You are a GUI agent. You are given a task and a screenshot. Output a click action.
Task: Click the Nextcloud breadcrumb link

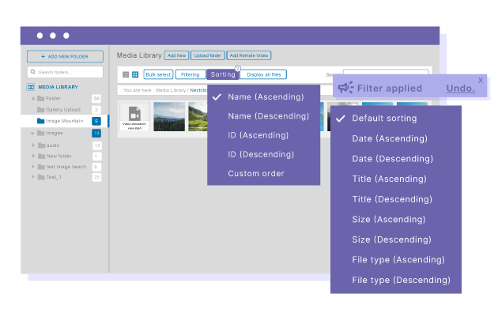click(x=198, y=90)
